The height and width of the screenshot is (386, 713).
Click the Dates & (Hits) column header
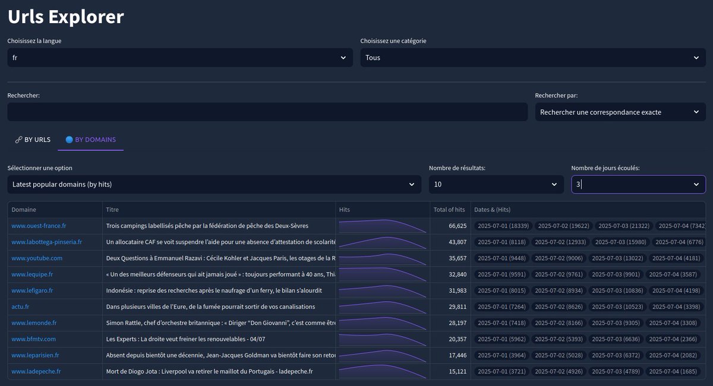coord(588,210)
